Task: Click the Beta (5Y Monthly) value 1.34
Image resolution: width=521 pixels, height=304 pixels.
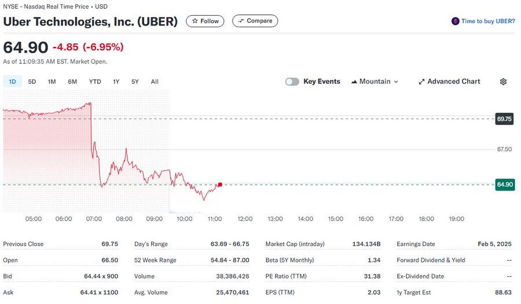Action: click(x=374, y=260)
